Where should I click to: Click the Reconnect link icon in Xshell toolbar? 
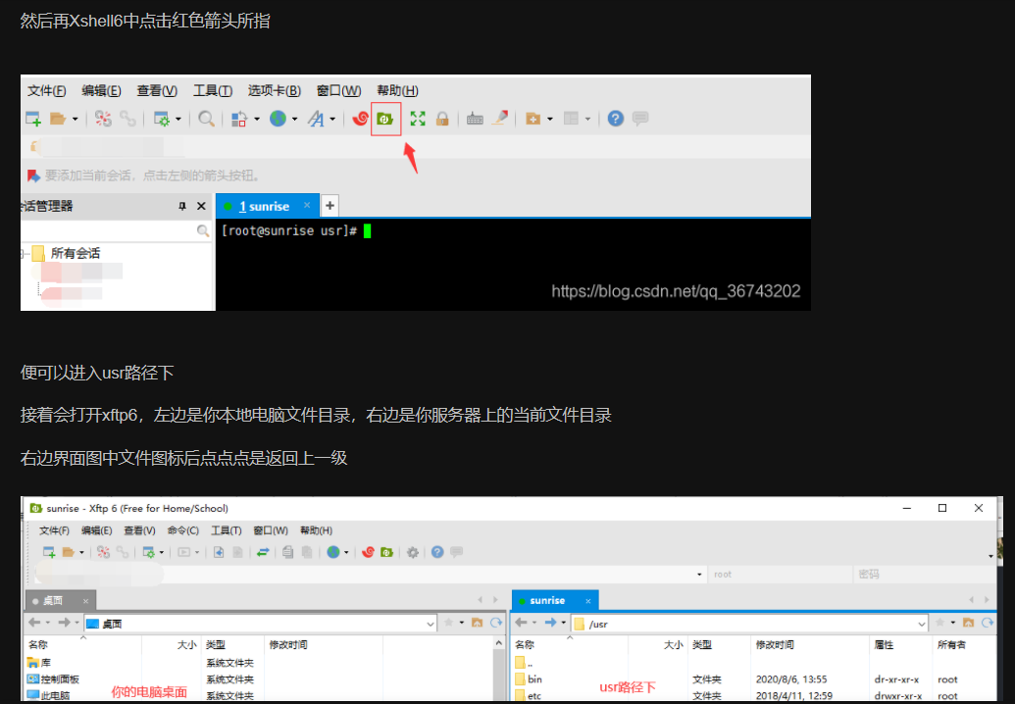127,119
